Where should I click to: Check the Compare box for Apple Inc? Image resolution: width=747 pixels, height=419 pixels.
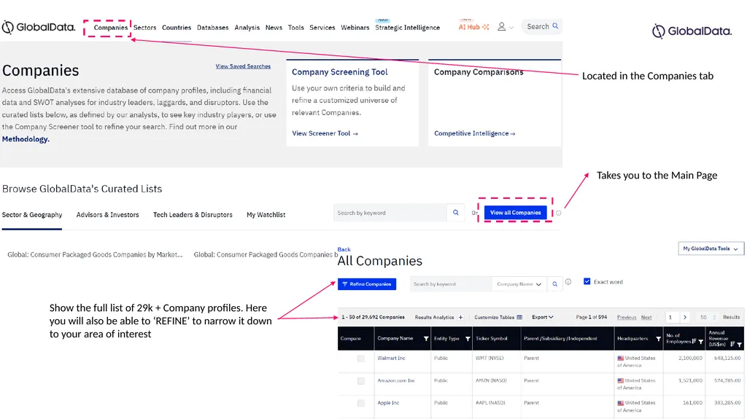pos(361,403)
